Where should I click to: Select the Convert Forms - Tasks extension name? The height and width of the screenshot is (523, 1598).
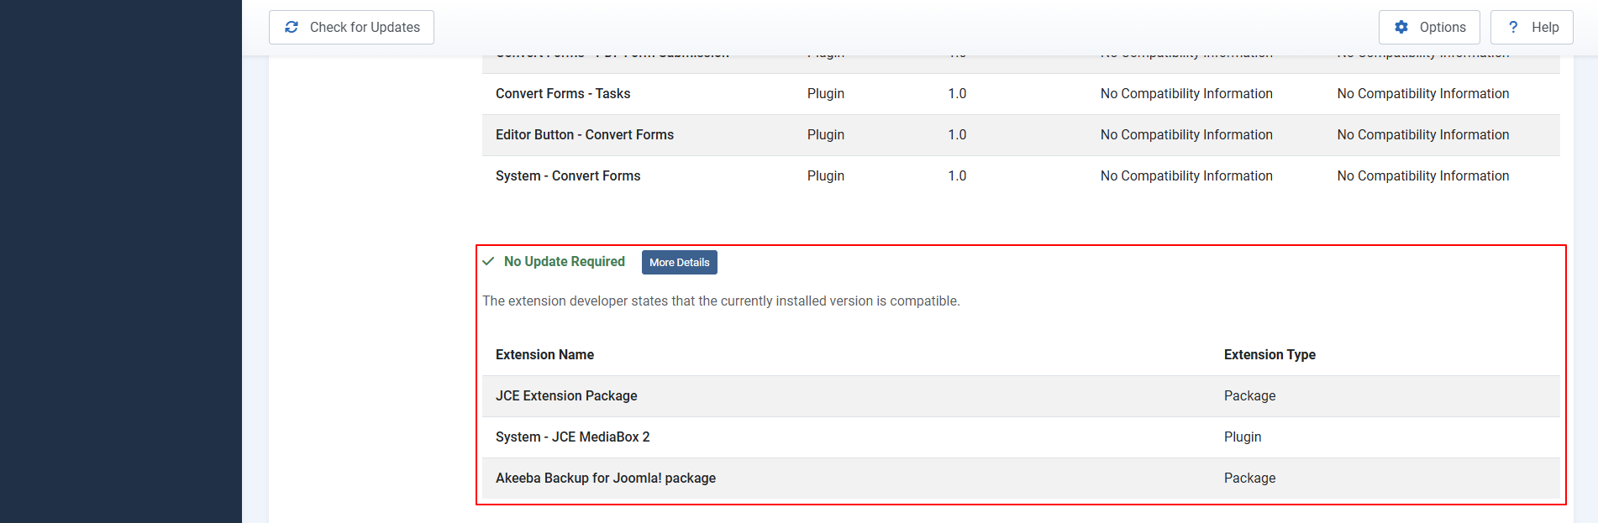pos(562,94)
